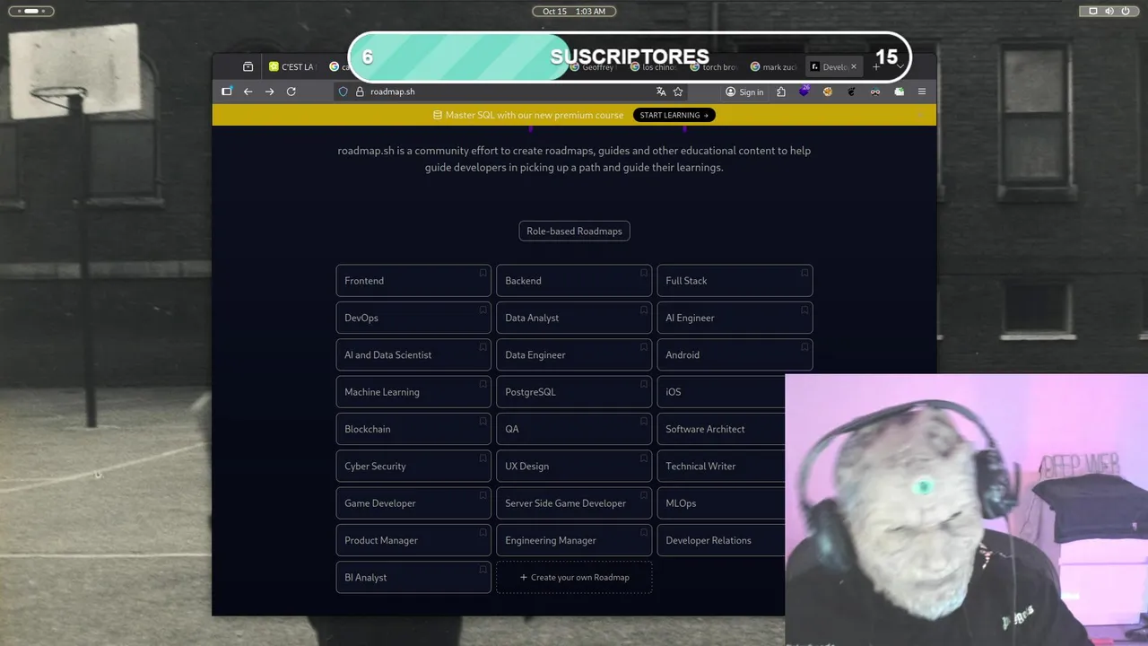Screen dimensions: 1148x646
Task: Click bookmark icon on Game Developer card
Action: pos(483,495)
